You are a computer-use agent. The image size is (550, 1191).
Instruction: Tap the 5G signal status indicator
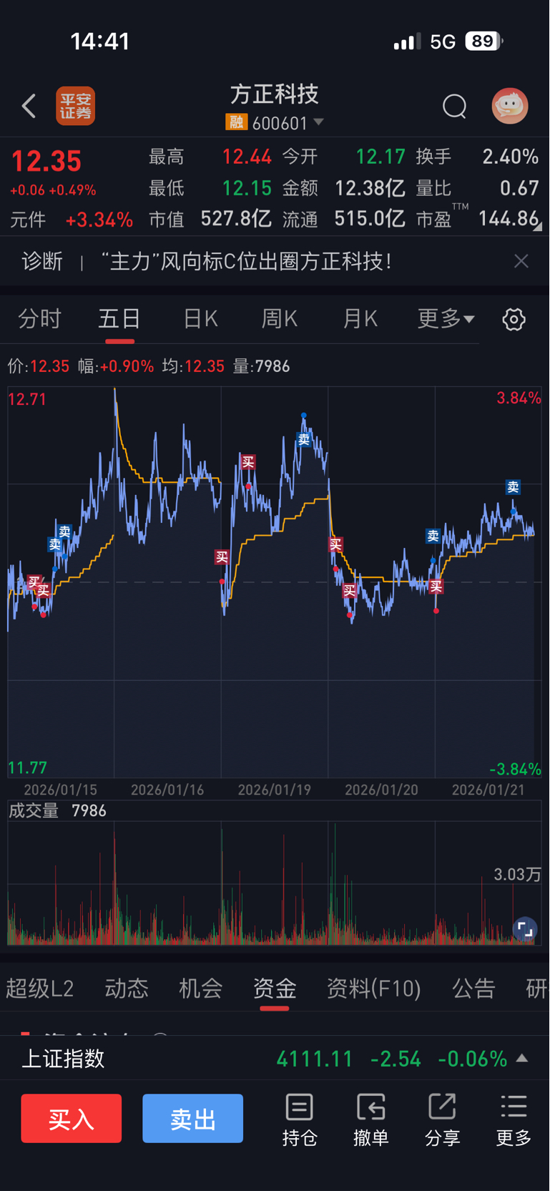(x=443, y=41)
